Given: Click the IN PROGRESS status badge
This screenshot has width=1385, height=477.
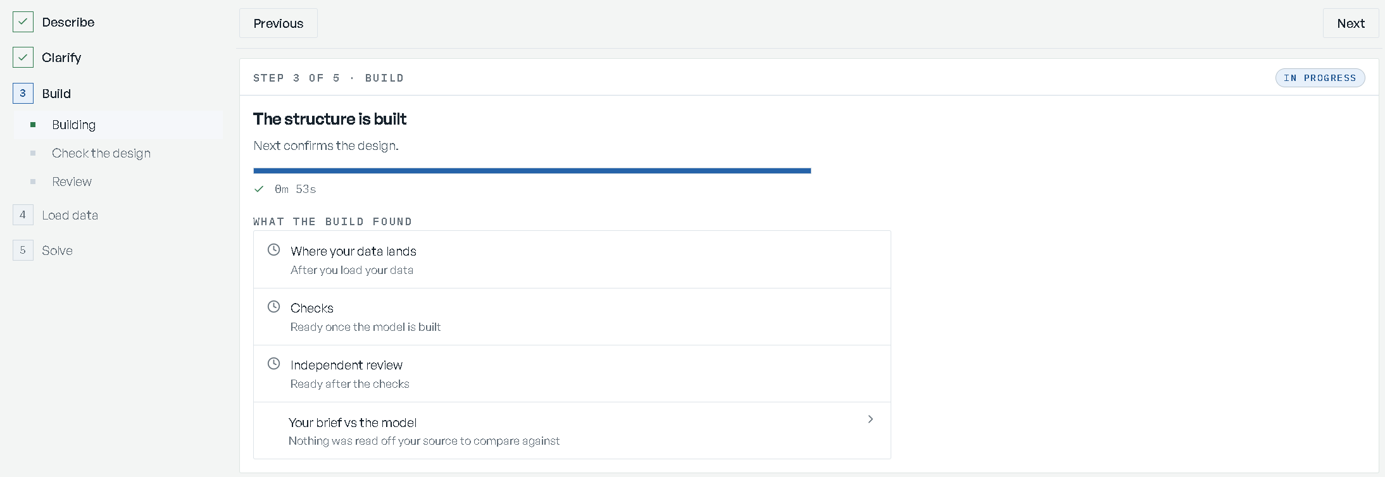Looking at the screenshot, I should (x=1320, y=78).
